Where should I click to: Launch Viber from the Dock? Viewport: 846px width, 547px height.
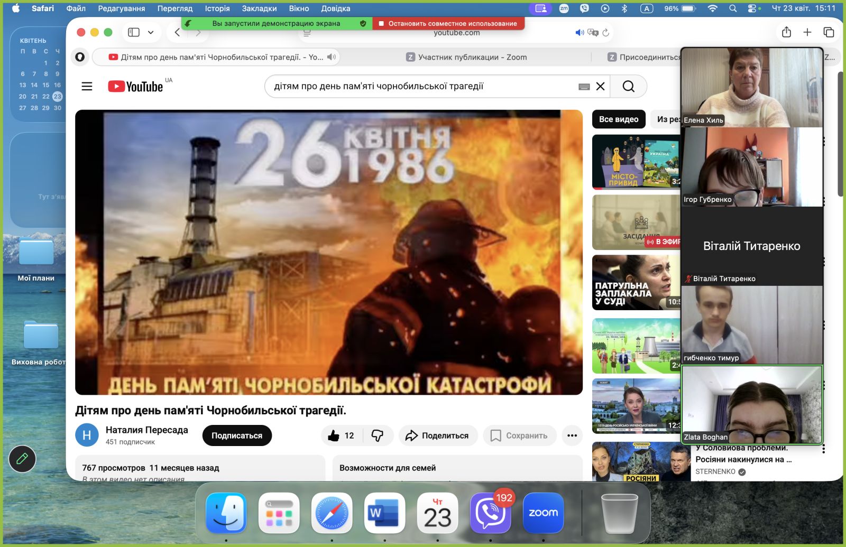[490, 513]
